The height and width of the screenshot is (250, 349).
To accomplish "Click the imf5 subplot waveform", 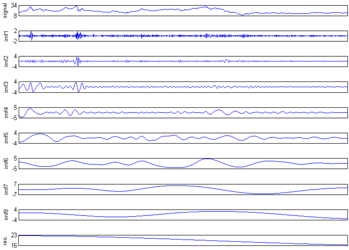I will 183,138.
